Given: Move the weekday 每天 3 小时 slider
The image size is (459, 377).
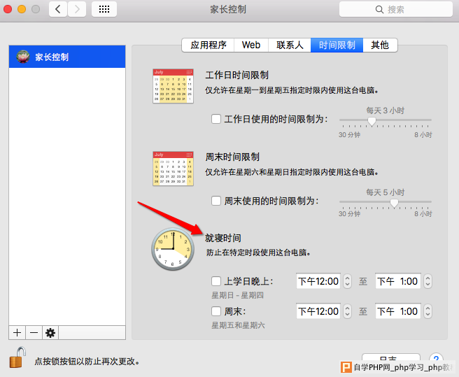Looking at the screenshot, I should pyautogui.click(x=372, y=120).
